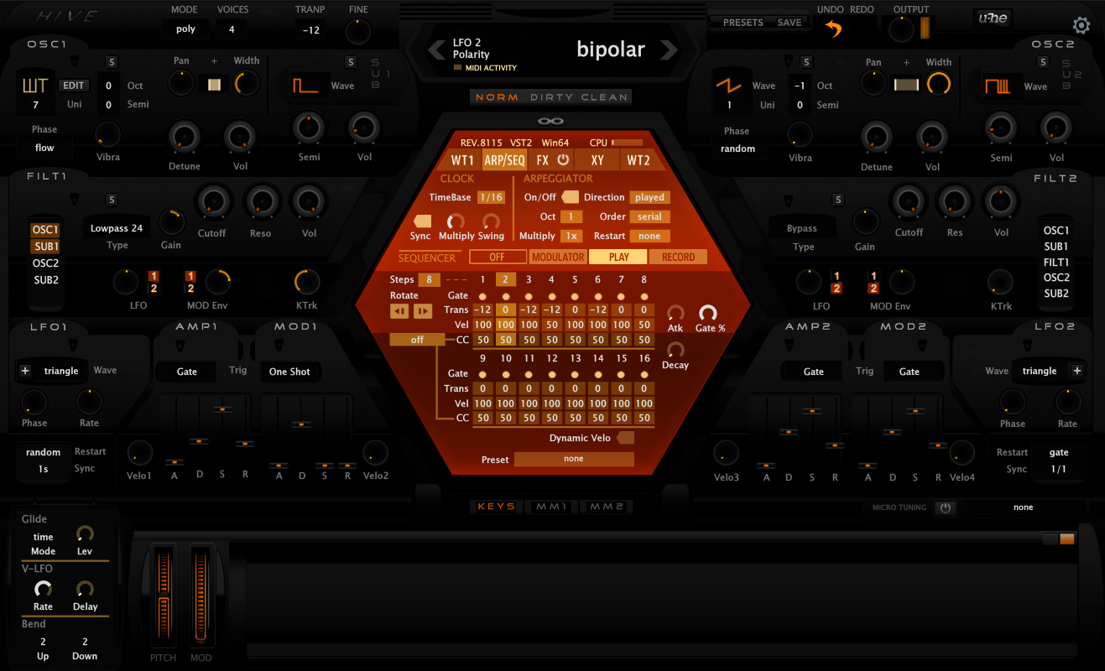
Task: Rotate sequencer steps left
Action: 399,311
